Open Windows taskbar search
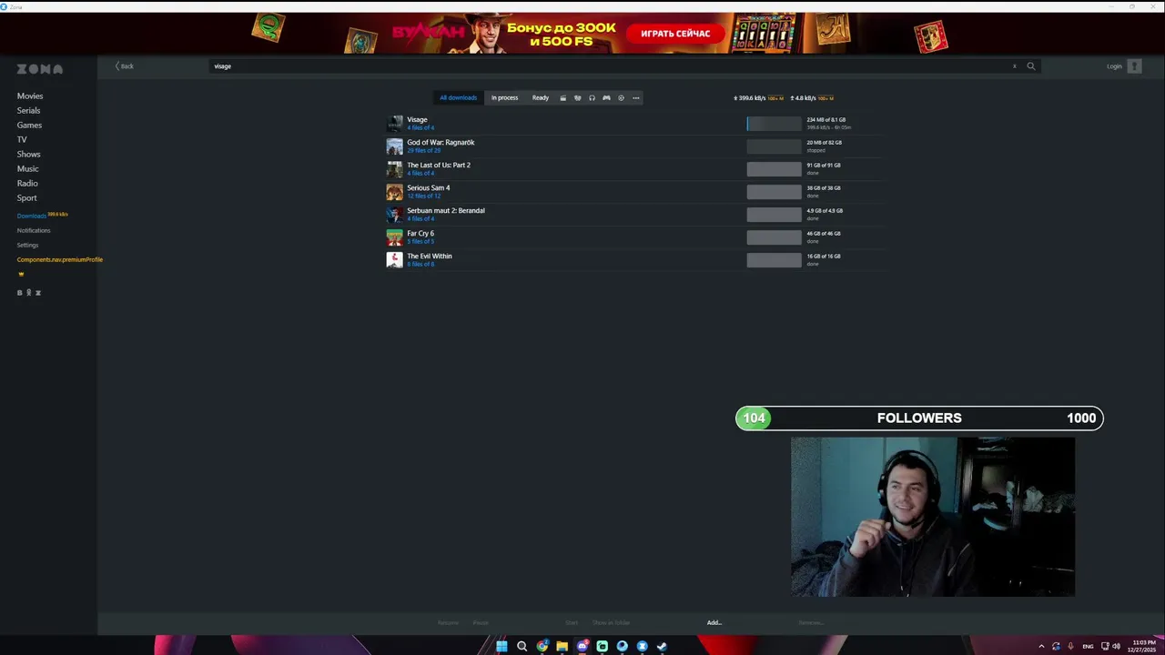Image resolution: width=1165 pixels, height=655 pixels. click(x=522, y=646)
